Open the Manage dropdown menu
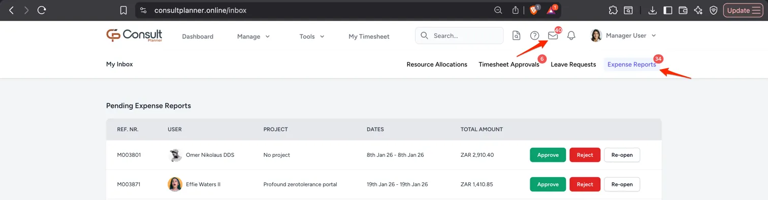The width and height of the screenshot is (768, 200). pyautogui.click(x=253, y=37)
